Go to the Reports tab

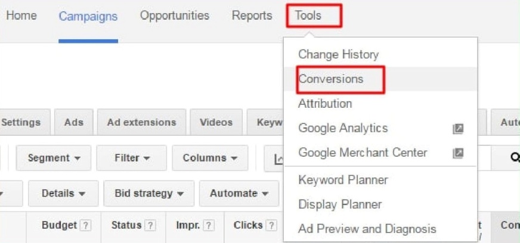252,16
